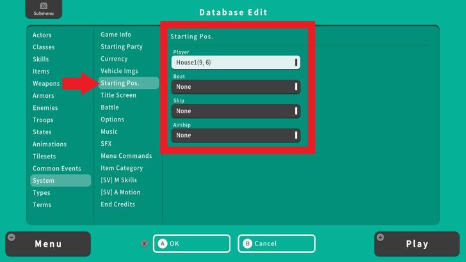This screenshot has width=466, height=262.
Task: Click the plus icon on Play button
Action: coord(381,238)
